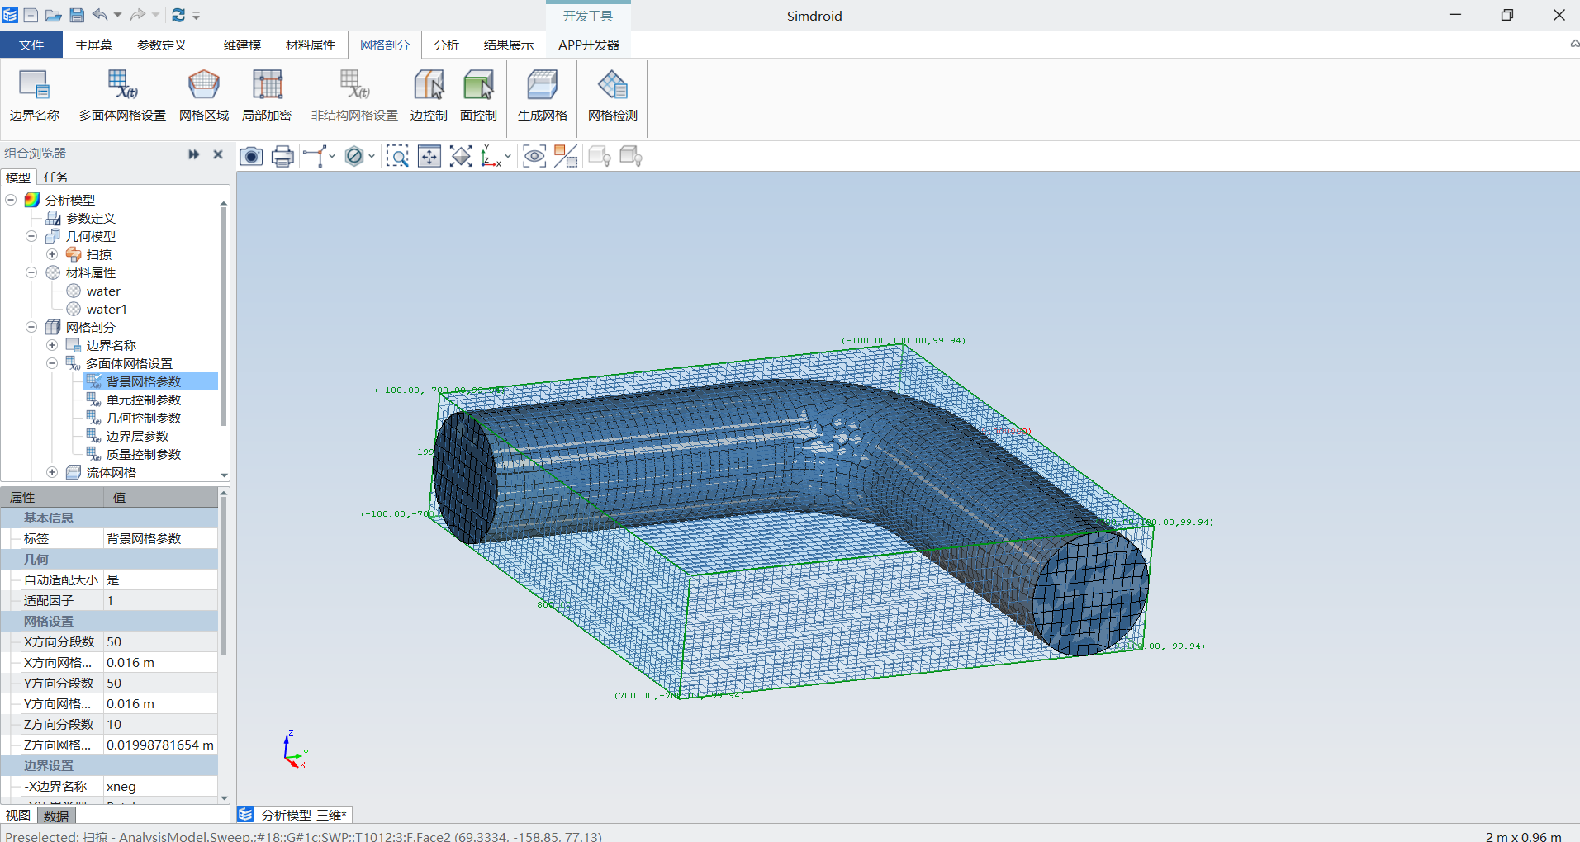Expand the 扫掠 geometry node

click(x=52, y=254)
